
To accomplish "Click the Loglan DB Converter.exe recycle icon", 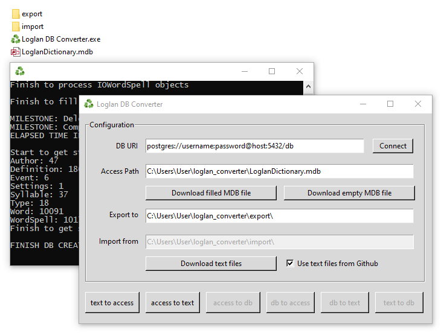I will (16, 39).
